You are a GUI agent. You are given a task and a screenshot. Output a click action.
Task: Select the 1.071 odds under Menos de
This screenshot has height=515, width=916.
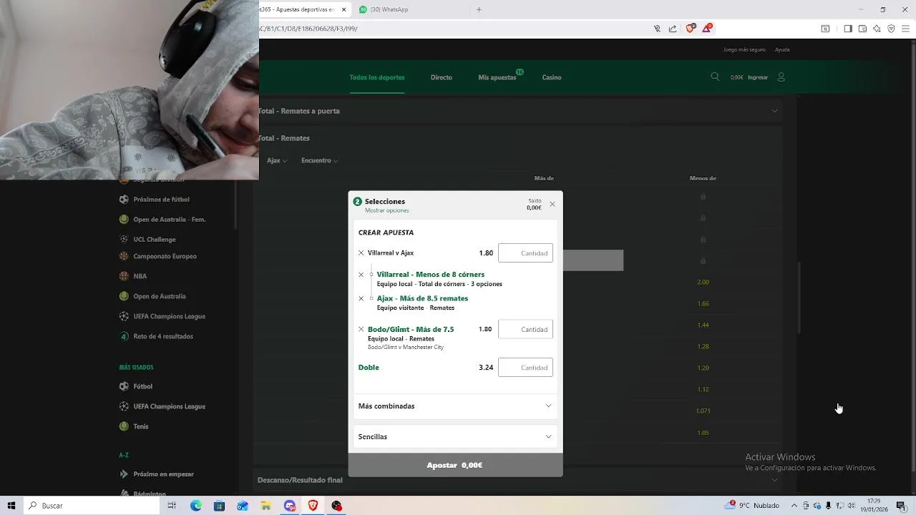coord(703,411)
